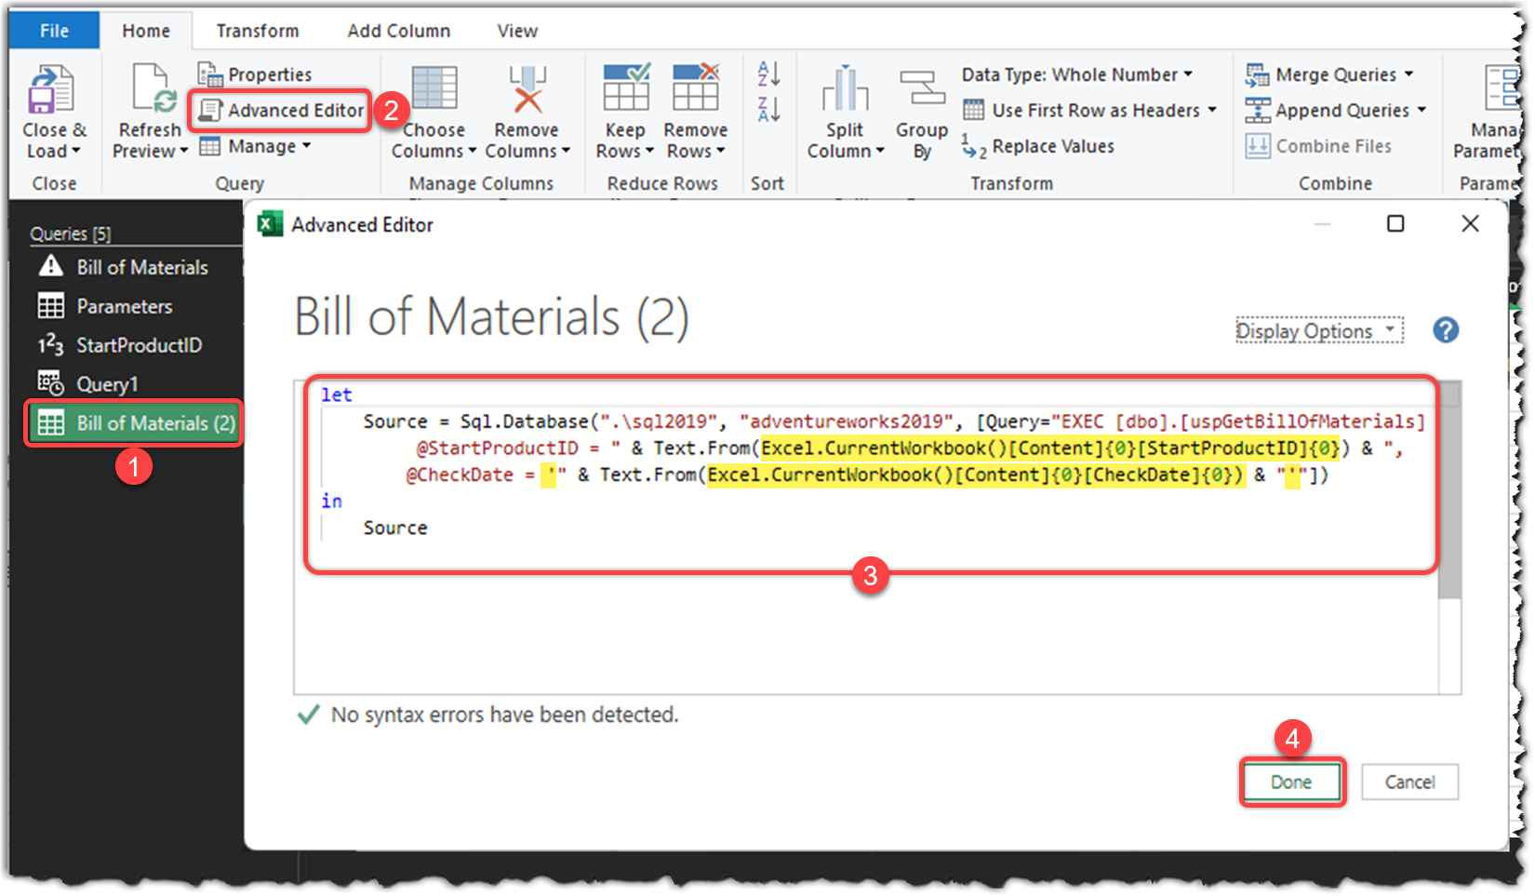This screenshot has height=896, width=1535.
Task: Open the help question mark icon
Action: [1445, 330]
